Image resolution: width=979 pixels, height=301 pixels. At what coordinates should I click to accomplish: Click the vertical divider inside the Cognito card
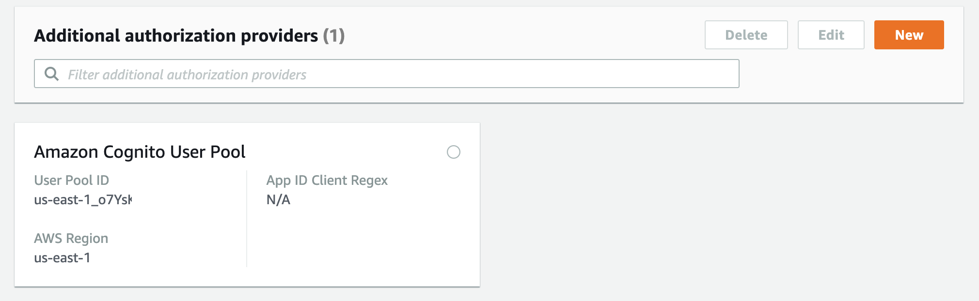point(247,219)
